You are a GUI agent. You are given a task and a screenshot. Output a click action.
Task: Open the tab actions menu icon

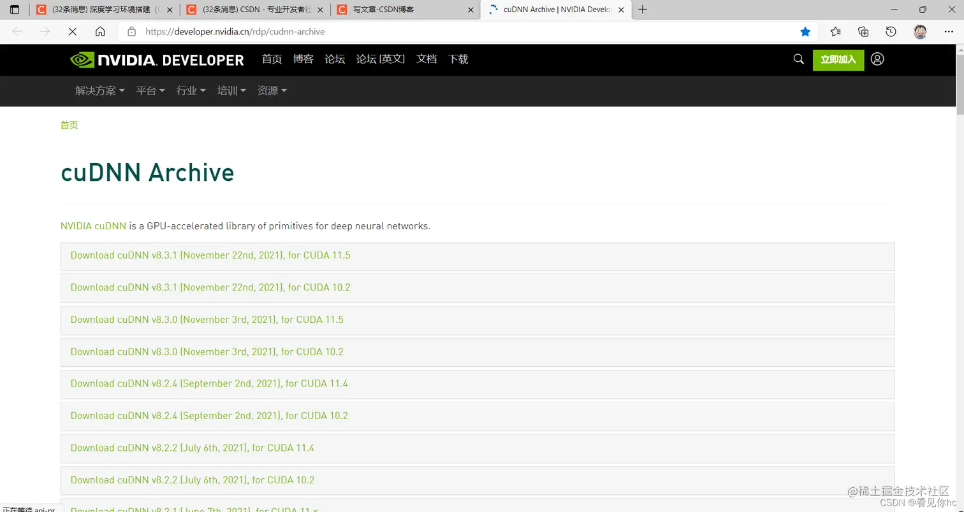coord(15,10)
